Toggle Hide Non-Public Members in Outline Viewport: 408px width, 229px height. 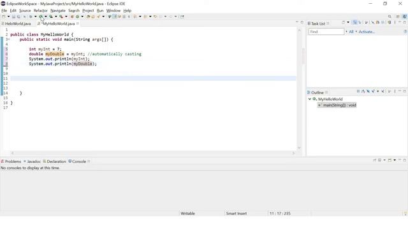click(x=378, y=91)
